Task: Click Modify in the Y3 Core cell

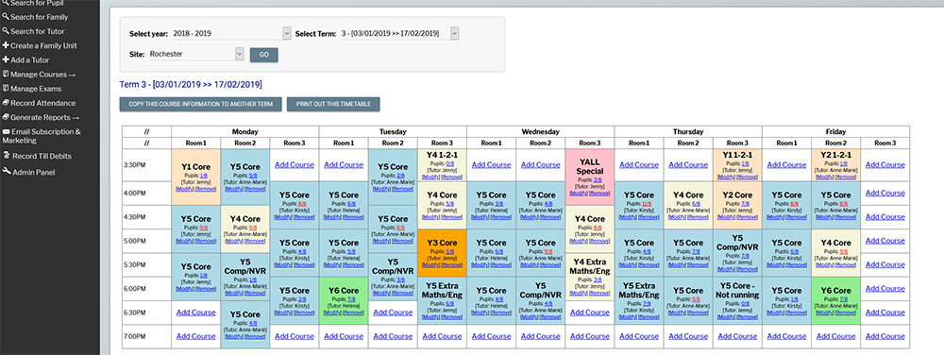Action: point(431,264)
